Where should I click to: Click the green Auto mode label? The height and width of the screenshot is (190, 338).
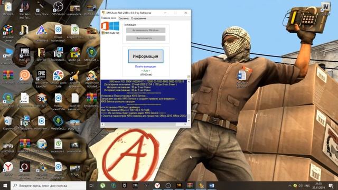coord(146,71)
